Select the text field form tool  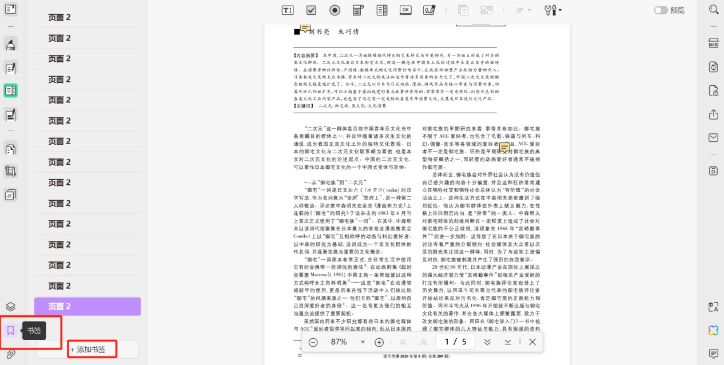point(288,10)
